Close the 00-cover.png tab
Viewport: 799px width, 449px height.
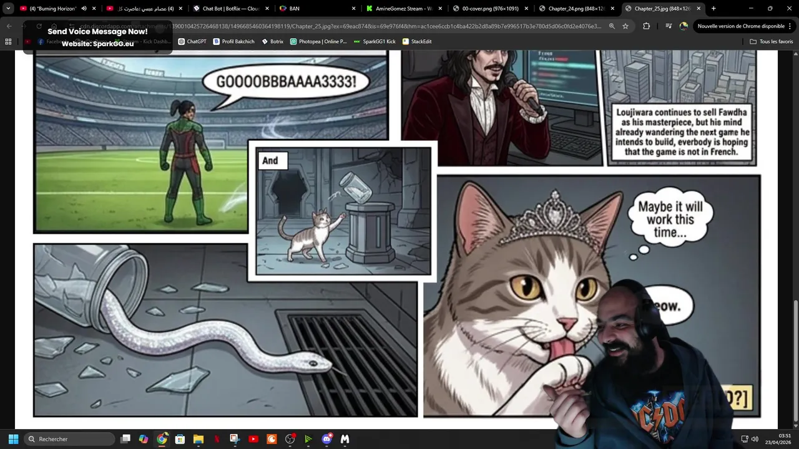click(526, 9)
